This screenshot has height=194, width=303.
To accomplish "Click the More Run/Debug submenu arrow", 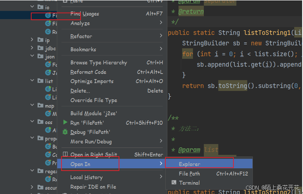I will point(161,141).
